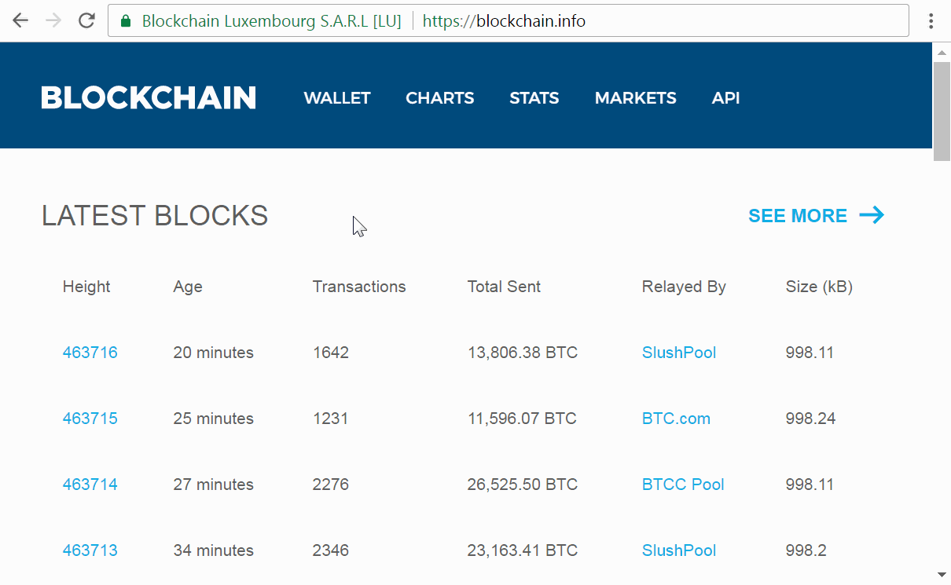Navigate to MARKETS

click(x=635, y=98)
